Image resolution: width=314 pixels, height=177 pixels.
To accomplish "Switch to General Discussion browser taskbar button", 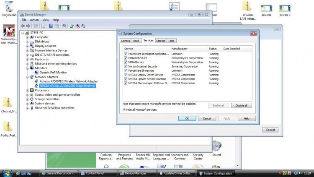I will tap(58, 173).
